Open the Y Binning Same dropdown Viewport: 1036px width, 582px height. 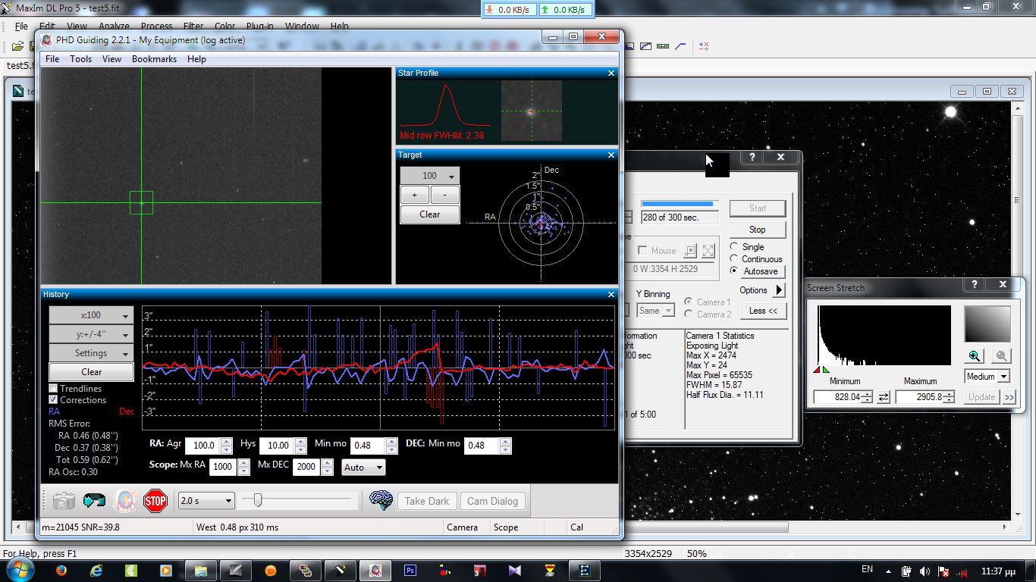click(656, 311)
